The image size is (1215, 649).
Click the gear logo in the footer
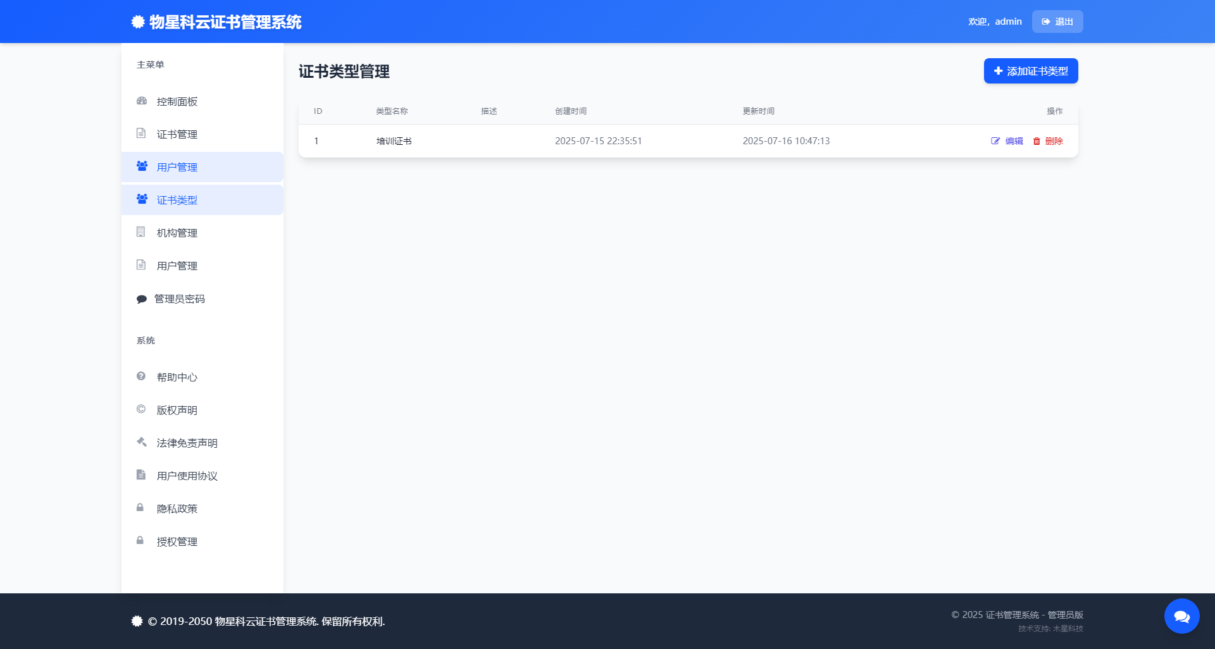[x=137, y=621]
